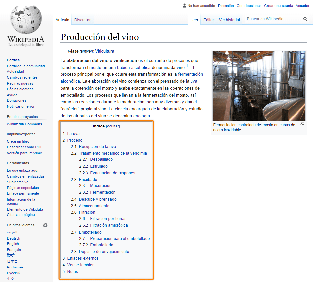Screen dimensions: 313x282
Task: Open the English language version
Action: (x=13, y=244)
